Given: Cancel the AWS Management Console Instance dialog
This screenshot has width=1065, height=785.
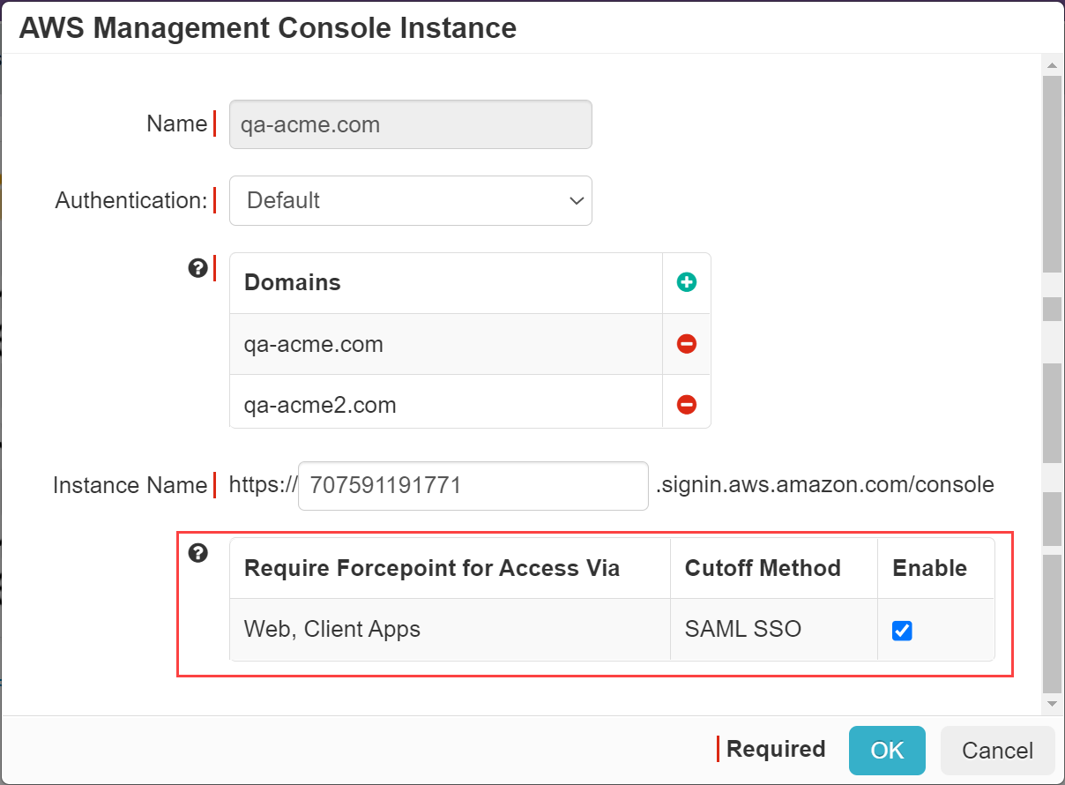Looking at the screenshot, I should [x=997, y=751].
